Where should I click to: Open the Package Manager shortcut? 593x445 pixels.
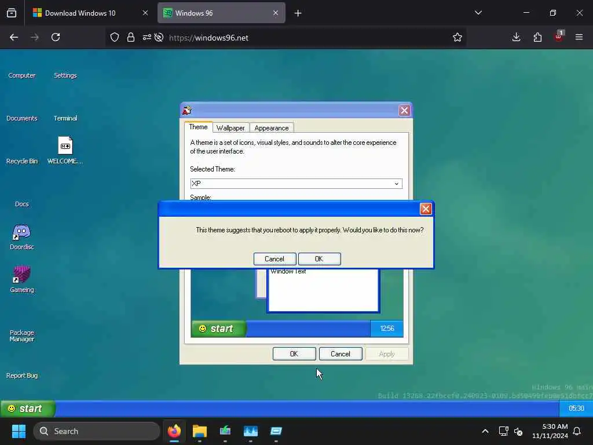22,335
